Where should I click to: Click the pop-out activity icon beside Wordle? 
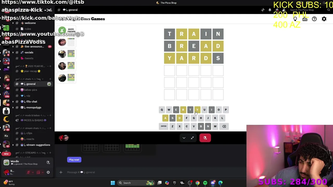(48, 163)
